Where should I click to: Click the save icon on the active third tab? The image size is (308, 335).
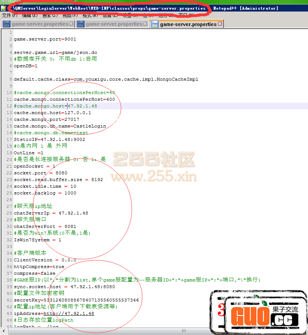pos(155,23)
